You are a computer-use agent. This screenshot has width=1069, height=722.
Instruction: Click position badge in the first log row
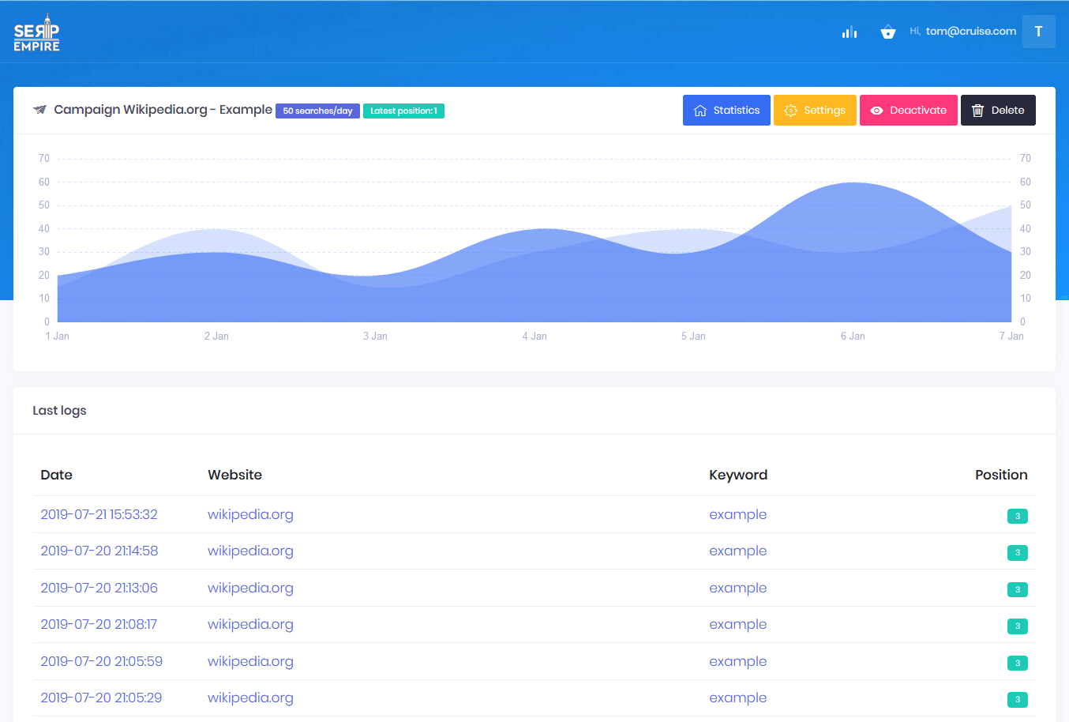tap(1017, 517)
